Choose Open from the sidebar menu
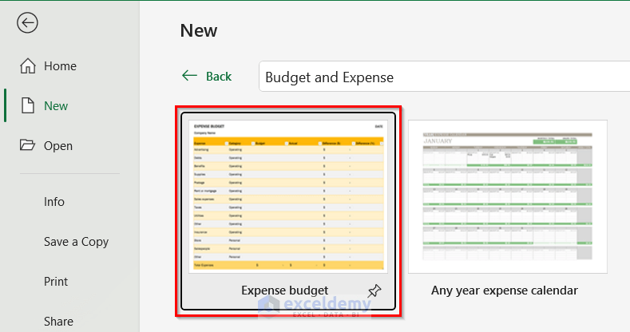630x332 pixels. tap(58, 145)
